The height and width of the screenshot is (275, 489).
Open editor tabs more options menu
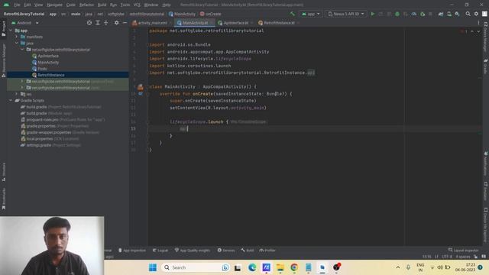coord(478,23)
